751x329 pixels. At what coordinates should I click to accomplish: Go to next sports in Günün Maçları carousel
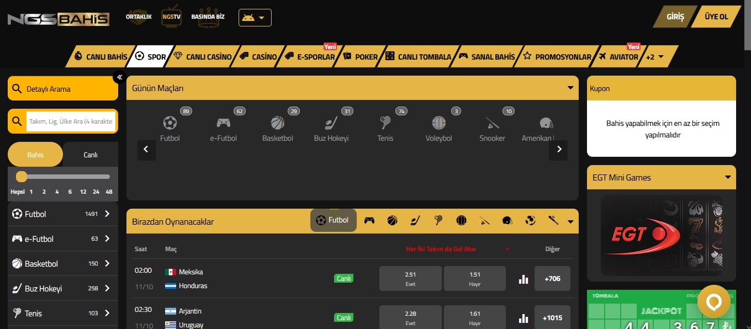pyautogui.click(x=559, y=149)
